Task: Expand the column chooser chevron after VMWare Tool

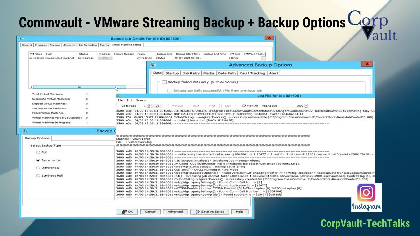Action: (263, 54)
